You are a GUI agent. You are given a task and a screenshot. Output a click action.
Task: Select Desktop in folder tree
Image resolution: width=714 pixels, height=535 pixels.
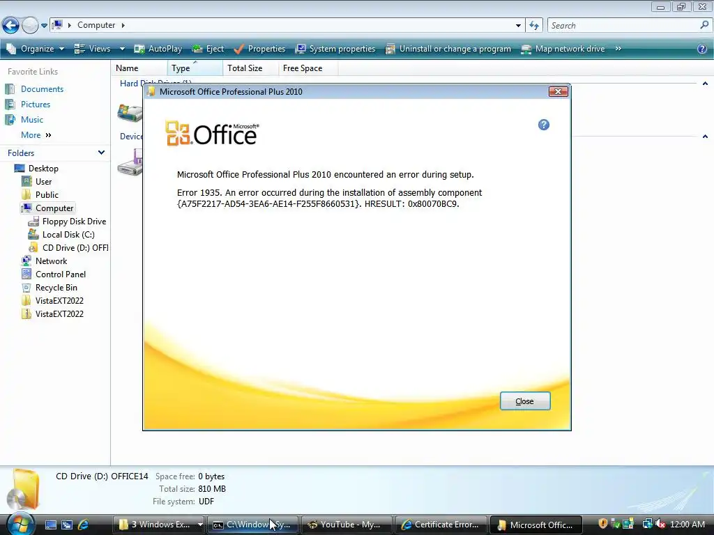(x=43, y=169)
